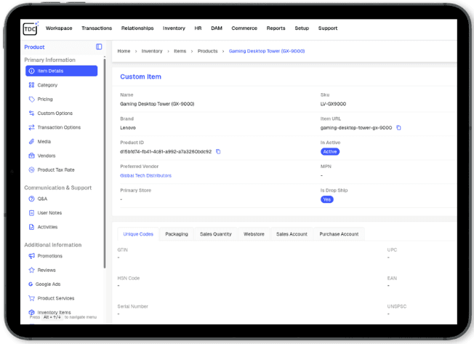Click the Media paperclip icon

click(x=31, y=142)
